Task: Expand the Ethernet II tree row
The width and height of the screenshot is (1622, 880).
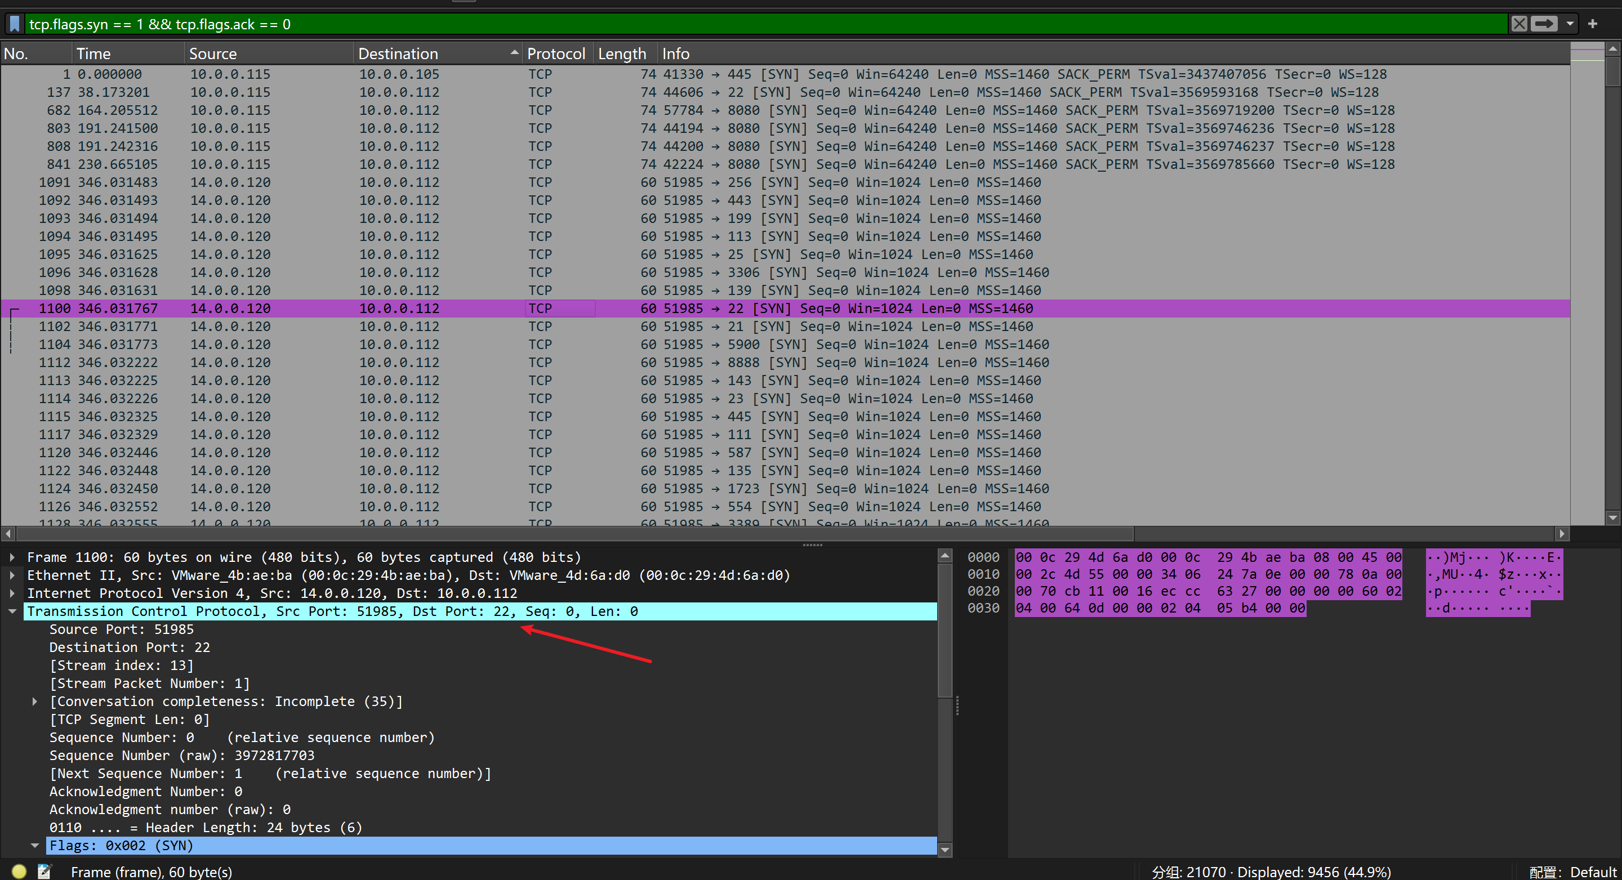Action: coord(12,575)
